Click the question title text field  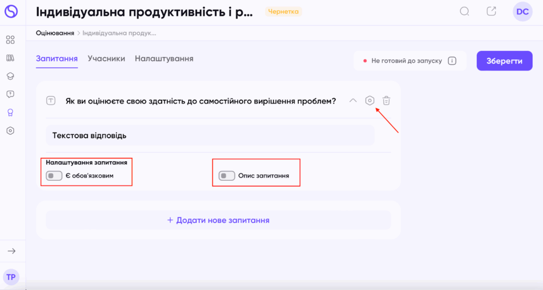[200, 100]
